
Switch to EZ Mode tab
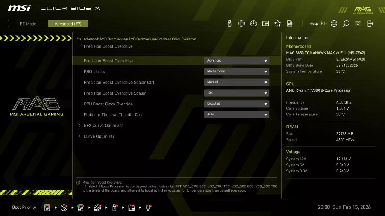coord(27,23)
